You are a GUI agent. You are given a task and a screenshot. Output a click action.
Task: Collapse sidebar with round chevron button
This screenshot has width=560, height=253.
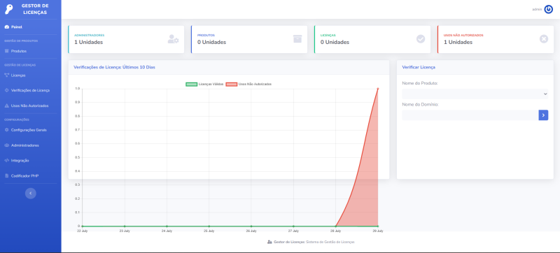pos(30,193)
